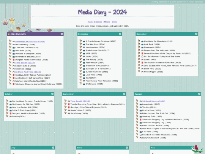Click the flower bullet beside Sweeney Todd (1982)
The image size is (205, 154).
click(x=137, y=116)
